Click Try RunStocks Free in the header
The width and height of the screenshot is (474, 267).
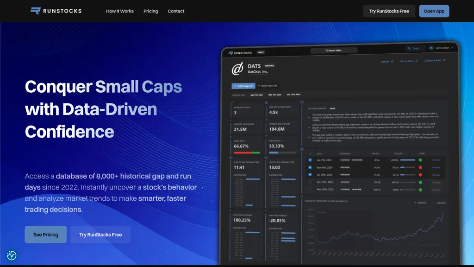[389, 11]
